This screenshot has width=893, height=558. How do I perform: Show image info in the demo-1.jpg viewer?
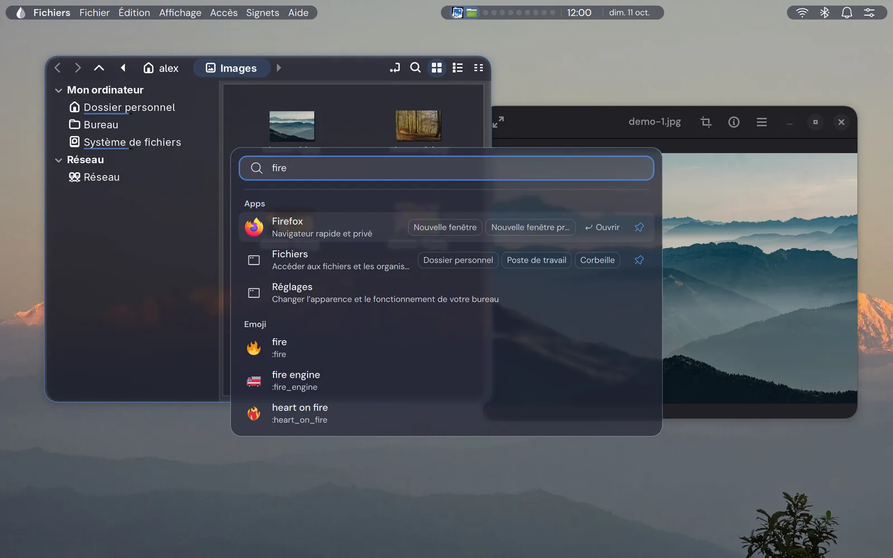[x=734, y=122]
